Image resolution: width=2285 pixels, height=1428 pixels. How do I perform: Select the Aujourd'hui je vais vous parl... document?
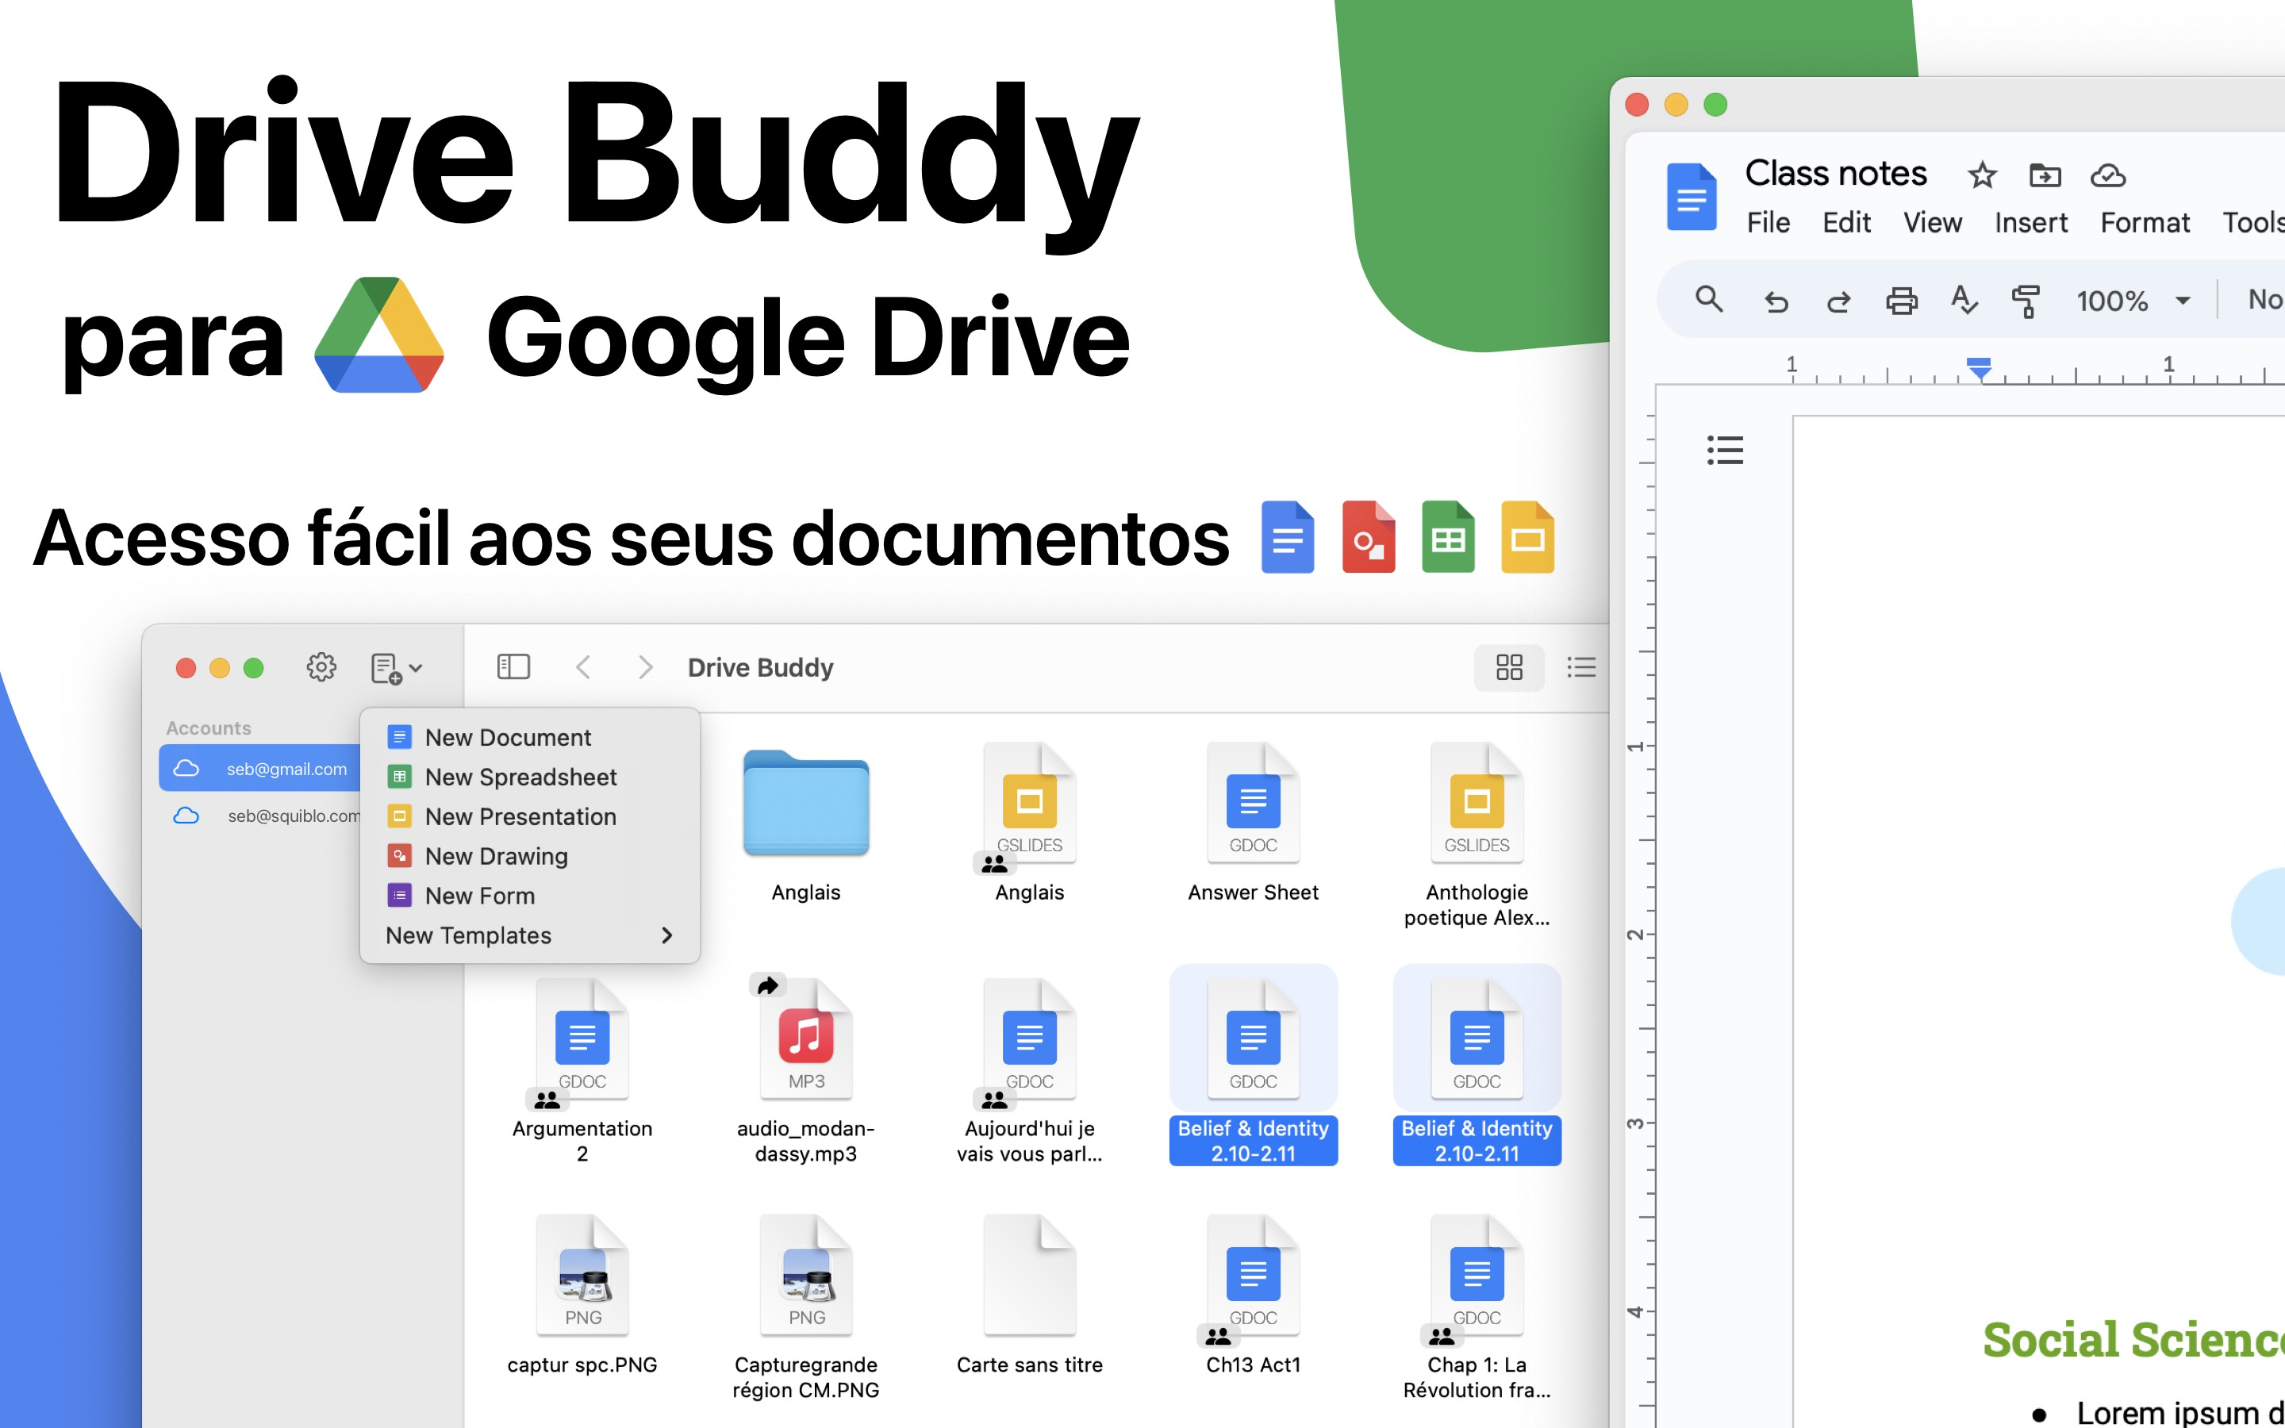pos(1029,1072)
